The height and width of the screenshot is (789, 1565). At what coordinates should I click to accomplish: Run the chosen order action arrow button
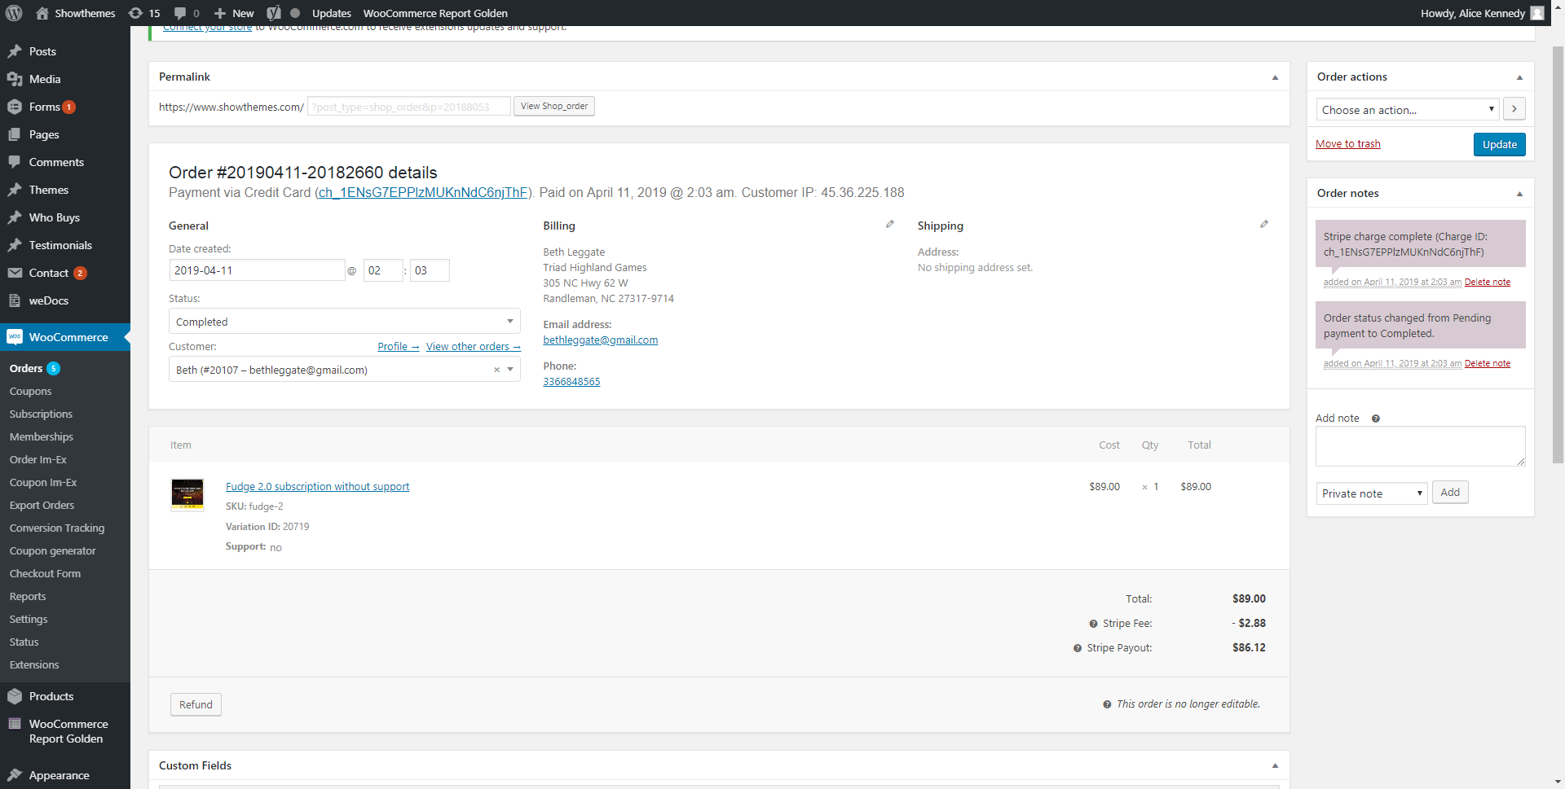pos(1514,109)
